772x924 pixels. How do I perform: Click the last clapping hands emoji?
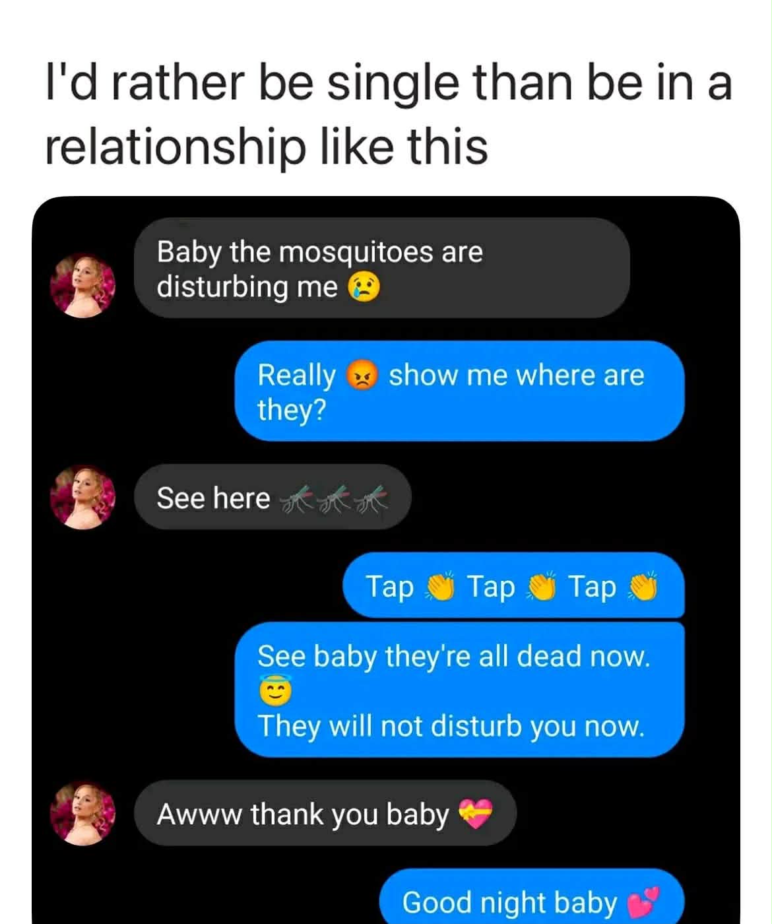[x=644, y=586]
